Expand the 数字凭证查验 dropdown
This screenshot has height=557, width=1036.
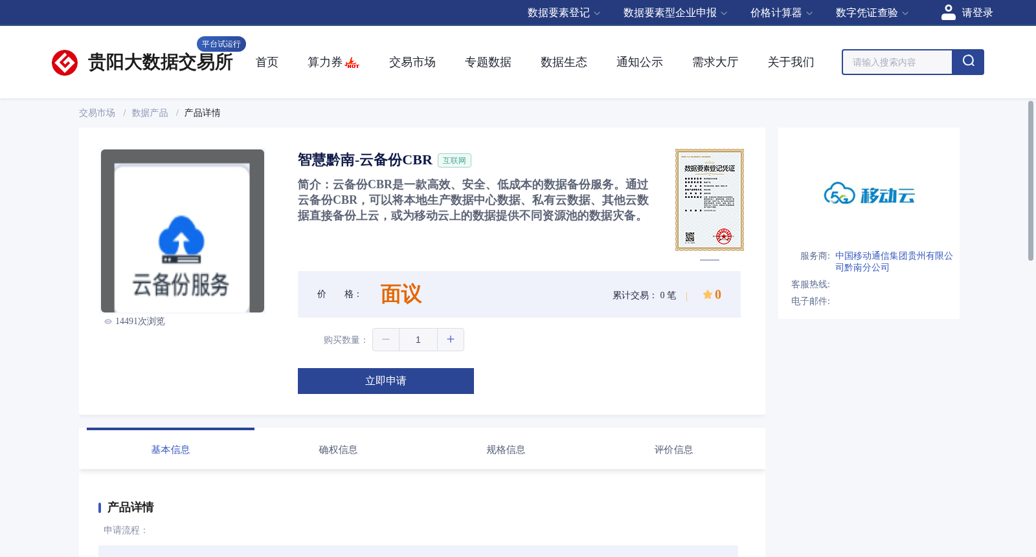(872, 13)
